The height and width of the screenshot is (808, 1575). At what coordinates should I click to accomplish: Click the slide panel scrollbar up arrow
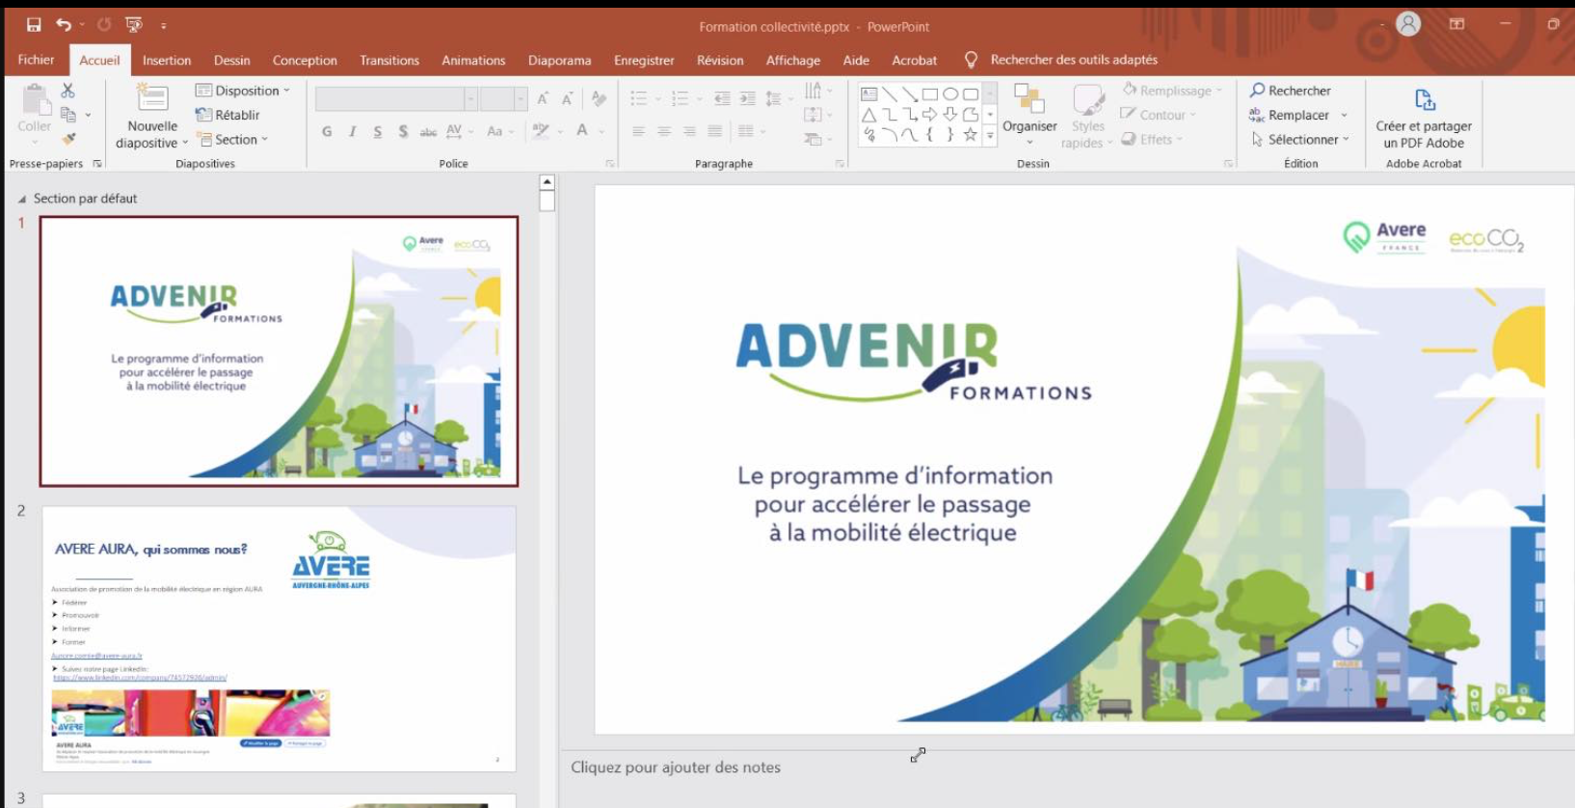point(547,182)
